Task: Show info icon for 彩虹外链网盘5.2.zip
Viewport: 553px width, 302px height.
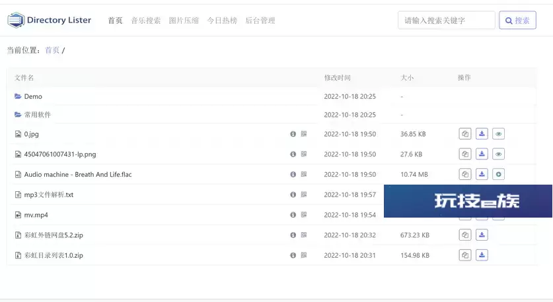Action: 293,235
